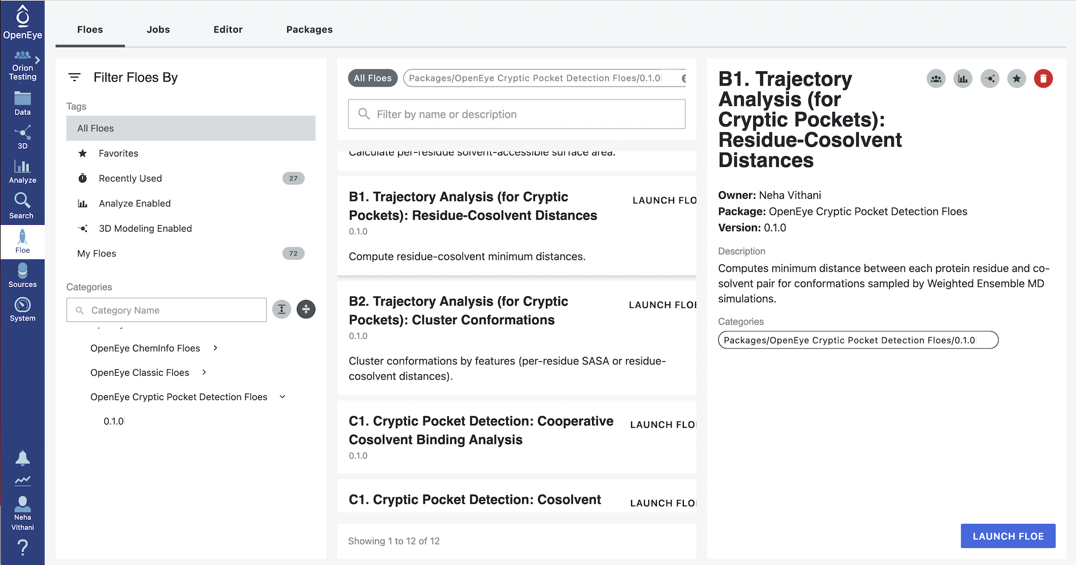
Task: Click the red delete floe icon
Action: [1043, 78]
